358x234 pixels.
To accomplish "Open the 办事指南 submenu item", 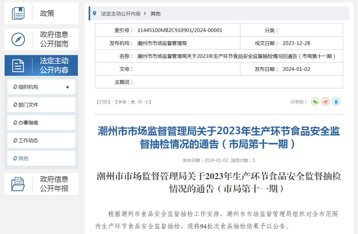I will click(x=41, y=123).
